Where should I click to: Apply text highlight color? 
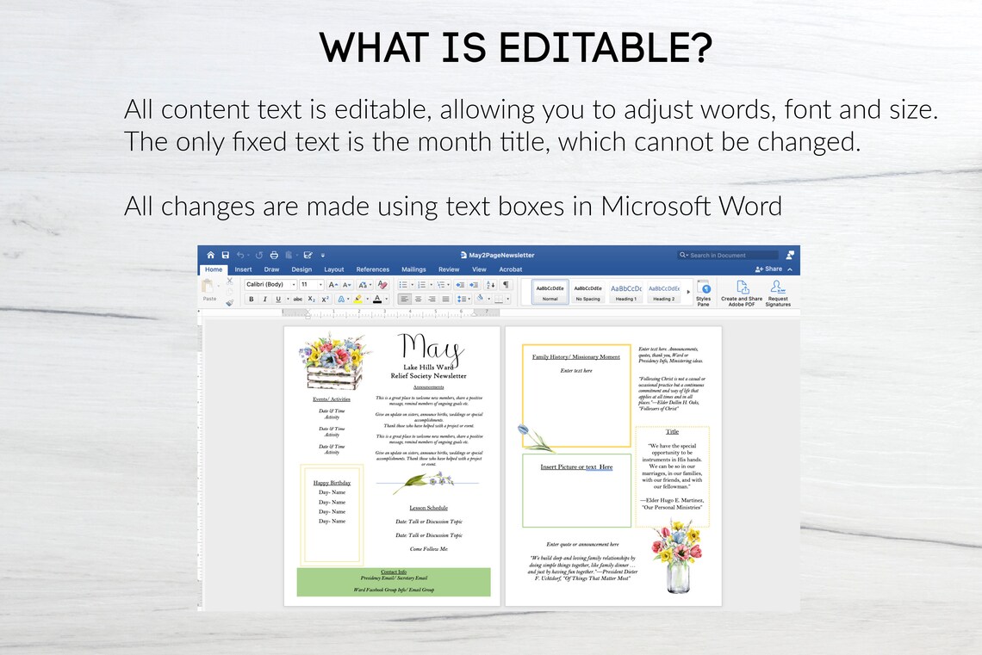click(x=358, y=299)
